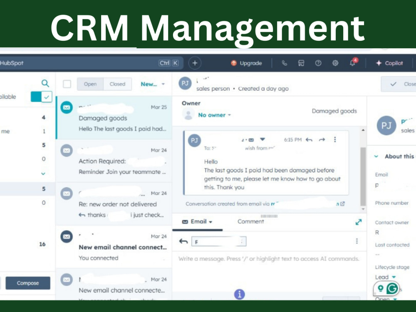Screen dimensions: 416x312
Task: Click the reply arrow in composer
Action: tap(183, 241)
